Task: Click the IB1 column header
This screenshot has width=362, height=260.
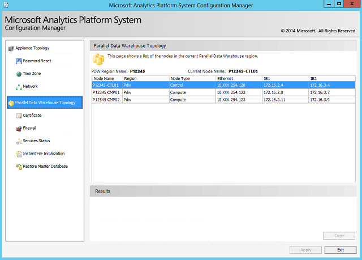Action: click(x=285, y=78)
